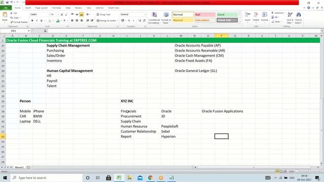Click the taskbar search box

[x=46, y=177]
